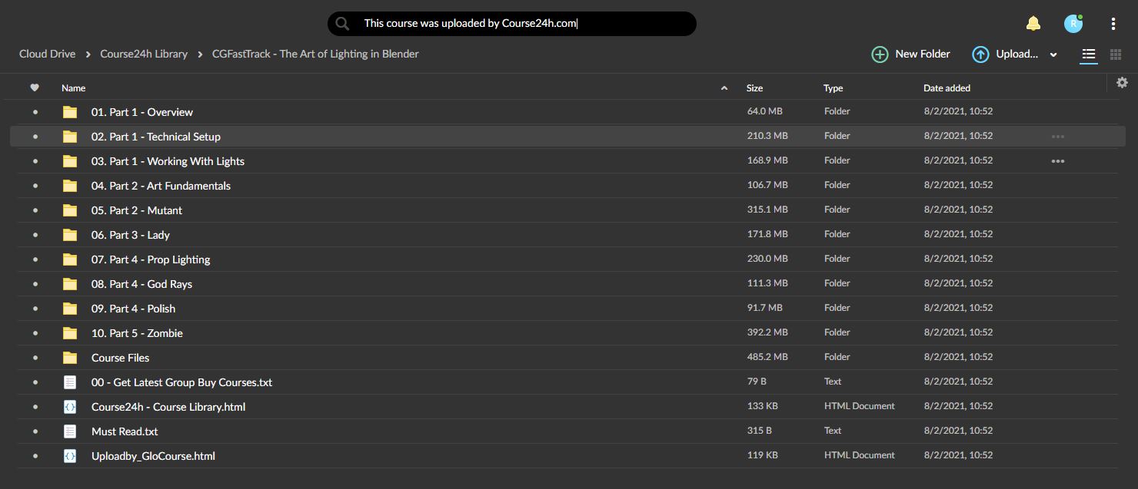Sort by Name column header

(x=74, y=88)
